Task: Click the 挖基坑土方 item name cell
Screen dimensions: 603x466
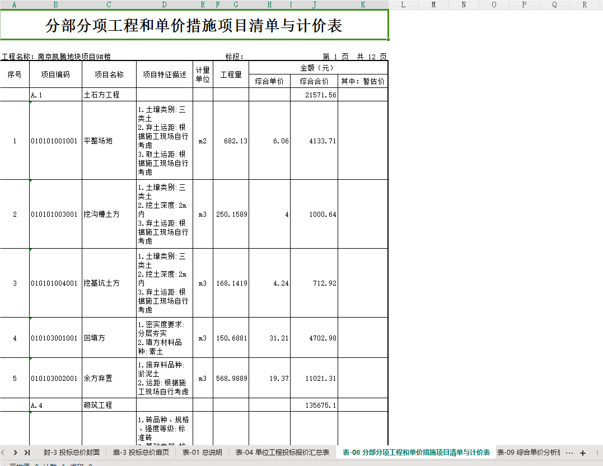Action: point(109,283)
